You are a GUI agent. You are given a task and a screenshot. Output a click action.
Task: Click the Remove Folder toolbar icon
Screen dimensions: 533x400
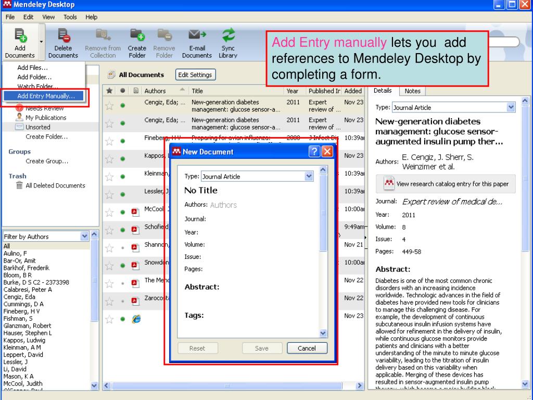(x=164, y=43)
